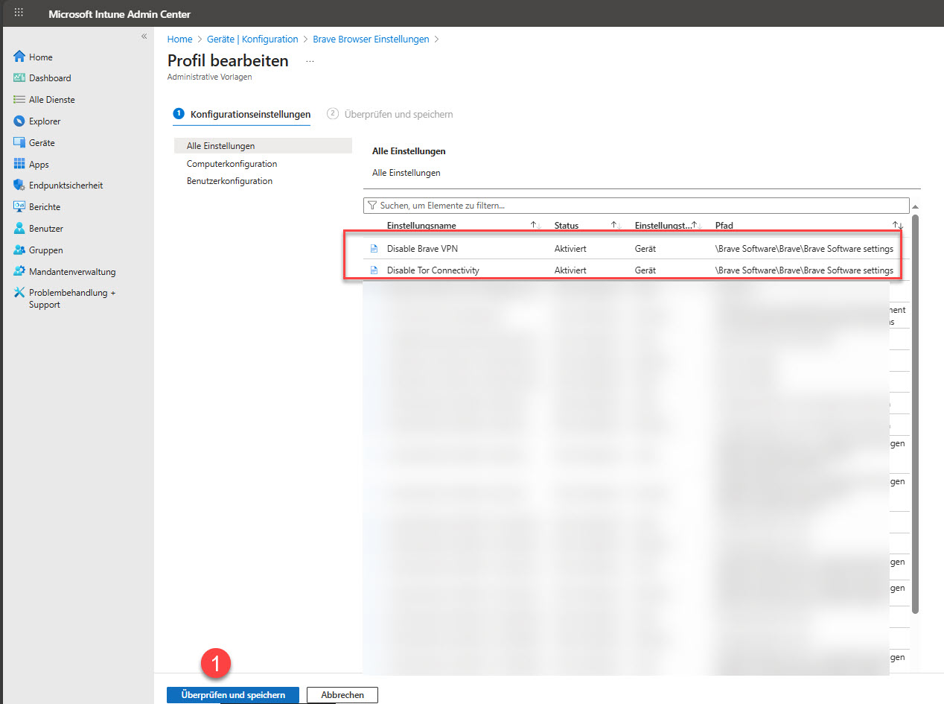The image size is (944, 704).
Task: Open Brave Browser Einstellungen breadcrumb link
Action: point(371,39)
